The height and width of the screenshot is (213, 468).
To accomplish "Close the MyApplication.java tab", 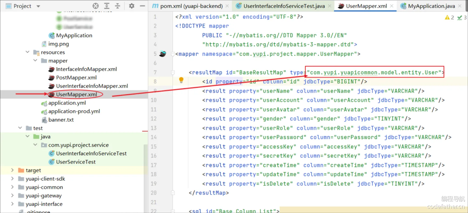I will (x=460, y=6).
